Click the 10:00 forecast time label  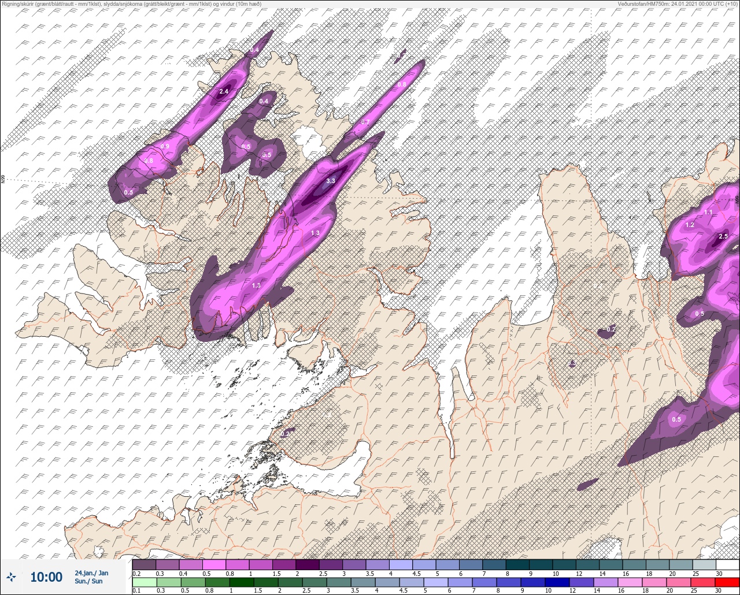point(46,577)
